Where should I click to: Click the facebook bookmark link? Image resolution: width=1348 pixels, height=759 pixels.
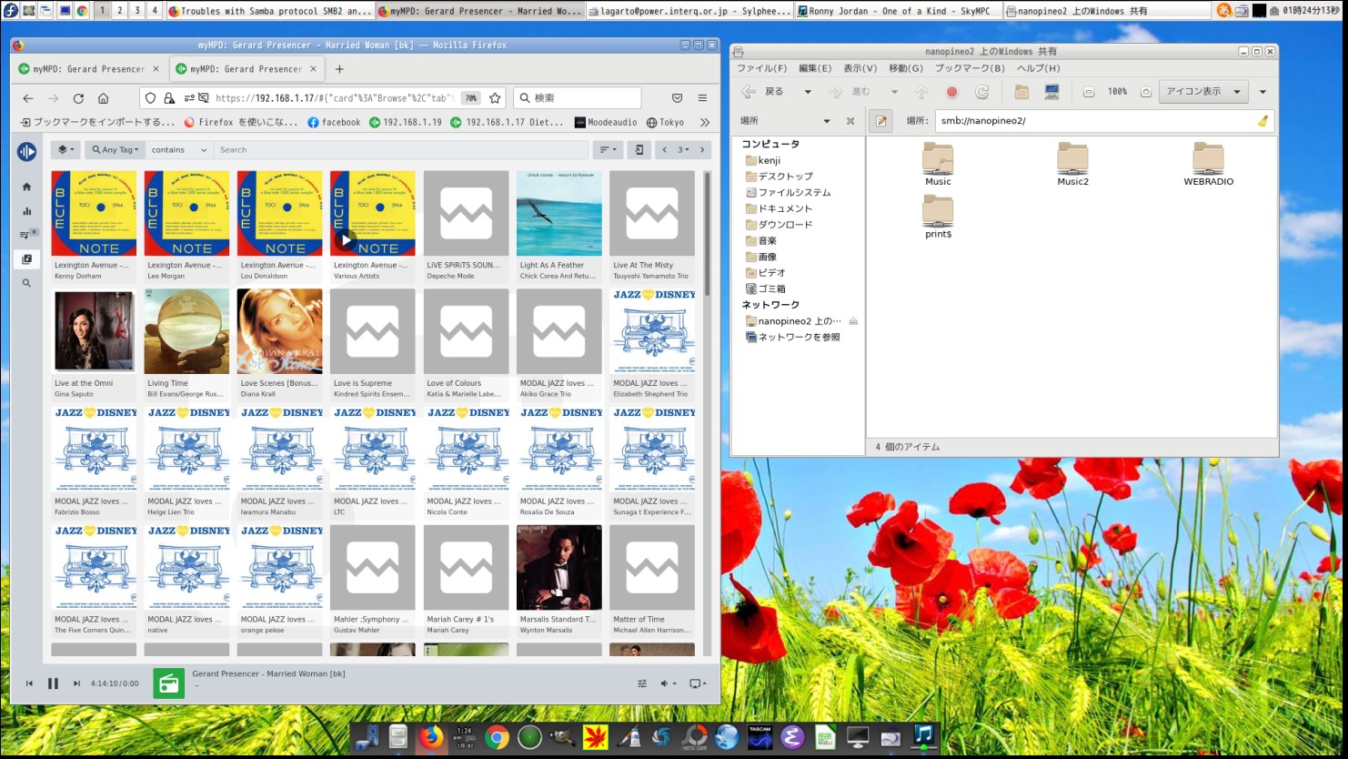[334, 122]
